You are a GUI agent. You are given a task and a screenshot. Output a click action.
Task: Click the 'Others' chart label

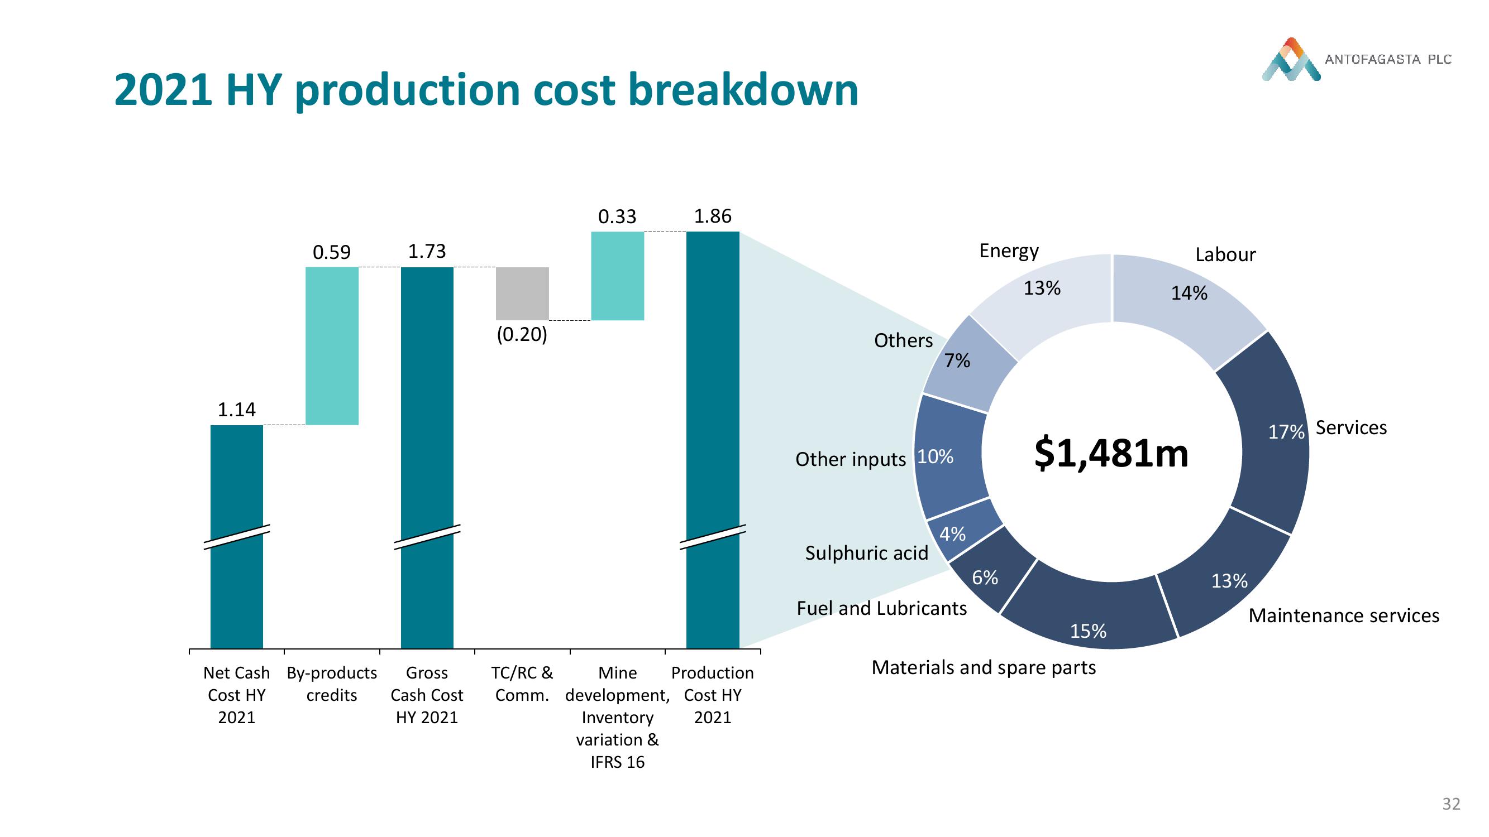click(x=904, y=341)
